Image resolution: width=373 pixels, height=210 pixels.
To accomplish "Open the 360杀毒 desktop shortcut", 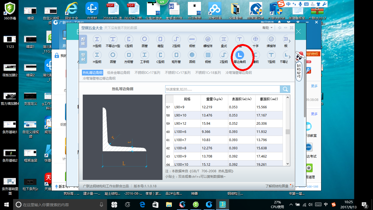I will pyautogui.click(x=10, y=11).
